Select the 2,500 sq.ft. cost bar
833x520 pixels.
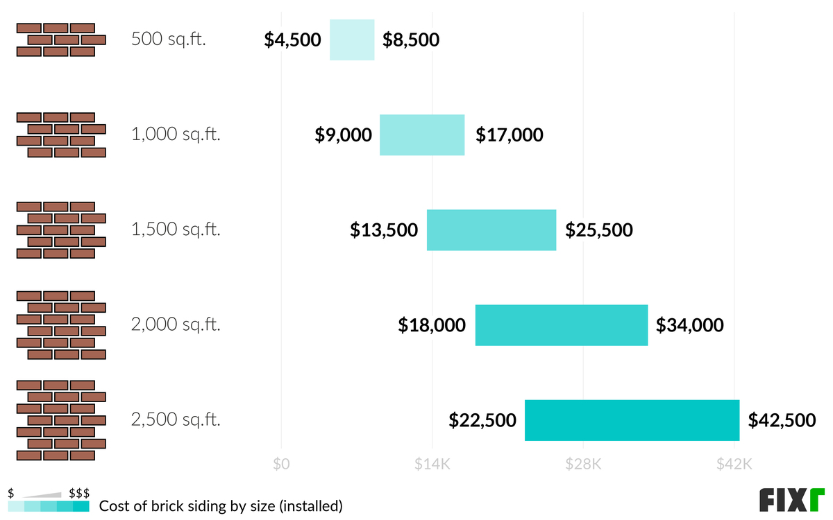(x=632, y=419)
